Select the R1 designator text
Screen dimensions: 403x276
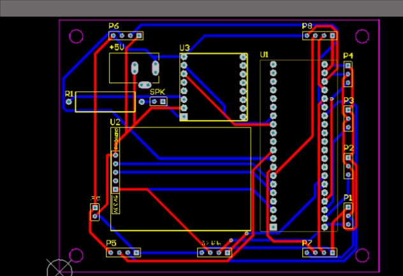(x=69, y=94)
